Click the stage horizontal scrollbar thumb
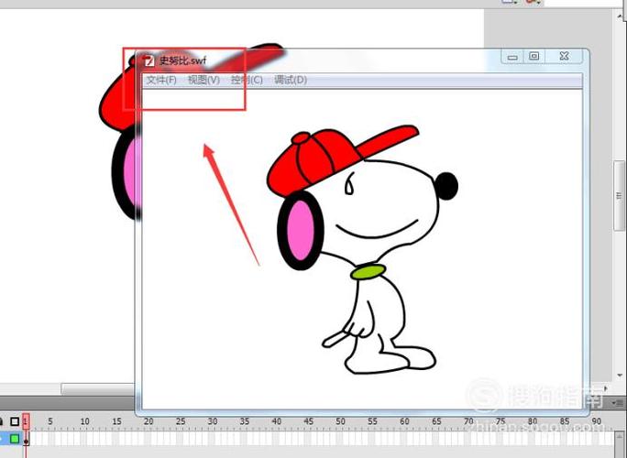The width and height of the screenshot is (627, 458). 98,388
